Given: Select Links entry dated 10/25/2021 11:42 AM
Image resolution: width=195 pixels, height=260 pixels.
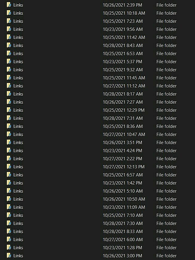Looking at the screenshot, I should click(18, 37).
